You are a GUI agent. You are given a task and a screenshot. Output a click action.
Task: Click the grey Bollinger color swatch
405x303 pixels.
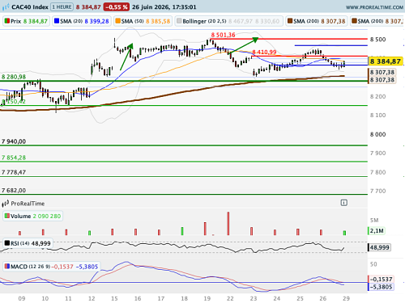[x=179, y=21]
